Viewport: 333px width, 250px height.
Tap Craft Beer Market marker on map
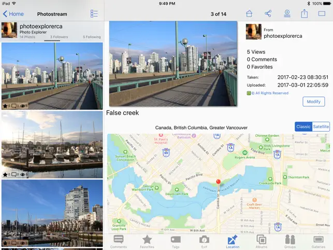pos(254,200)
